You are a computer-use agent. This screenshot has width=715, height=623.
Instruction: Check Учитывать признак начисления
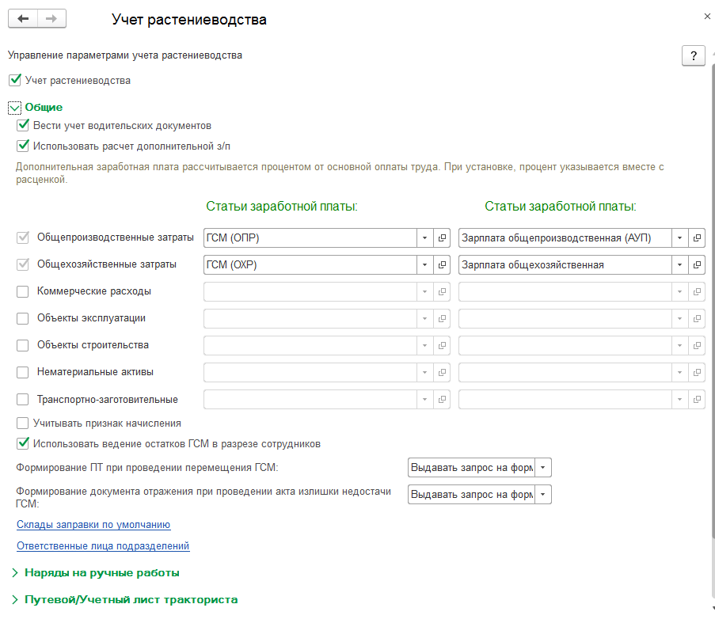tap(23, 424)
